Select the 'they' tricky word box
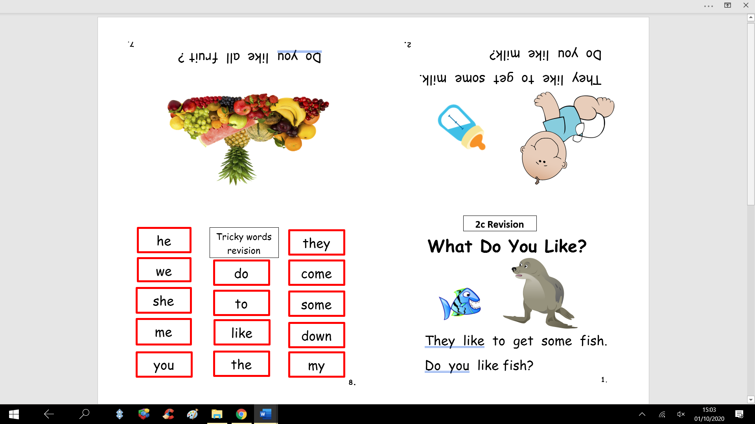This screenshot has height=424, width=755. tap(317, 243)
